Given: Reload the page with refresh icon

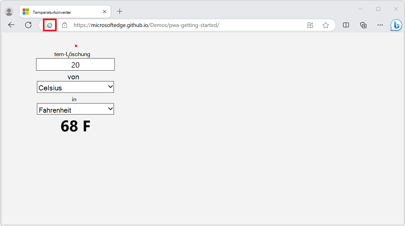Looking at the screenshot, I should click(x=28, y=25).
